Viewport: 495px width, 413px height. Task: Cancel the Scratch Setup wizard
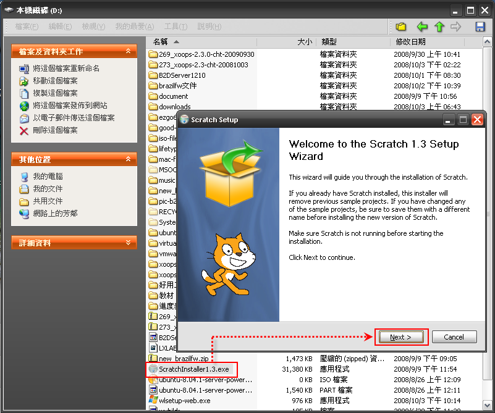point(454,337)
